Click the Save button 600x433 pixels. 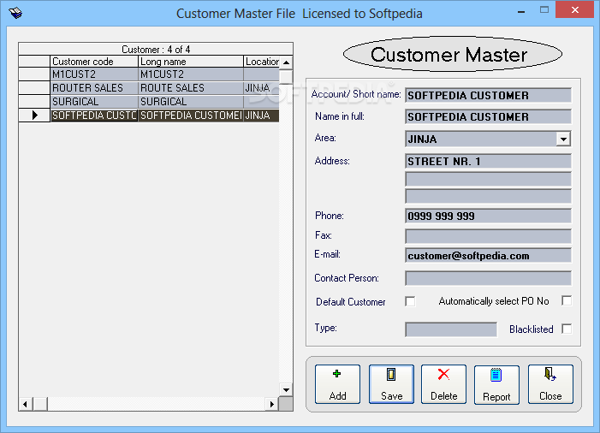tap(391, 384)
